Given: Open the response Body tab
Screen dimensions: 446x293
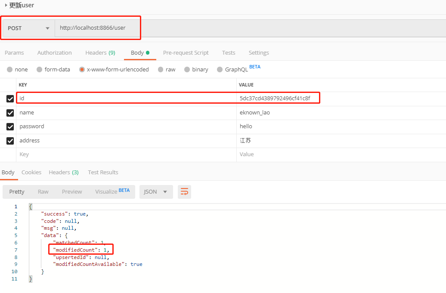Looking at the screenshot, I should point(8,172).
